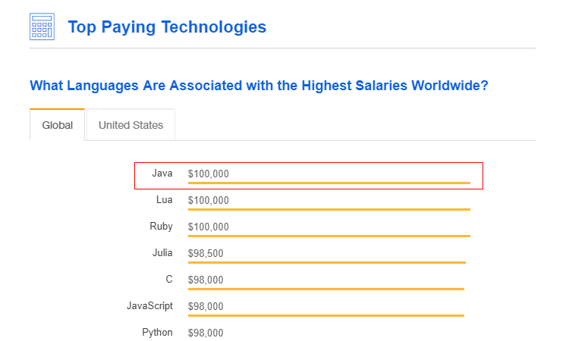Click the Julia language label
Screen dimensions: 569x341
pyautogui.click(x=162, y=253)
